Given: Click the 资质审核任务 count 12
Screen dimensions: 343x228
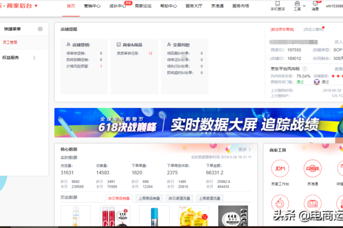Looking at the screenshot, I should [x=150, y=53].
